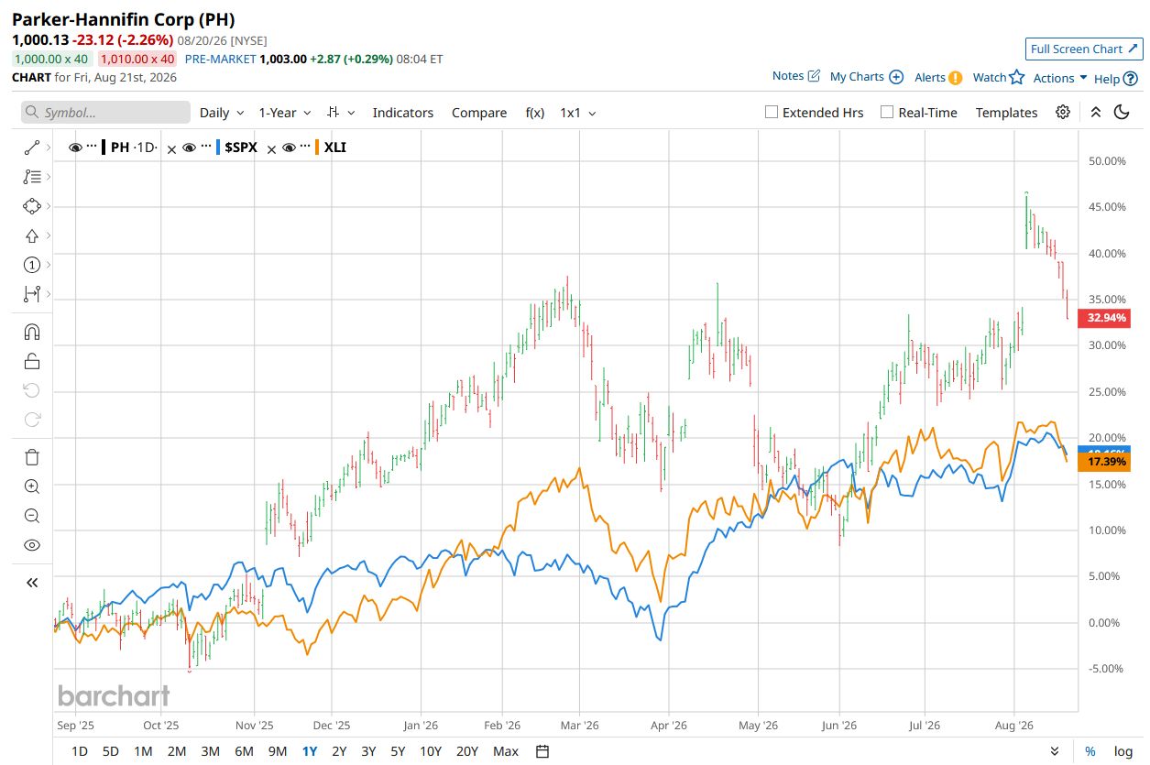The height and width of the screenshot is (765, 1150).
Task: Remove the XLI comparison with its X
Action: [x=270, y=148]
